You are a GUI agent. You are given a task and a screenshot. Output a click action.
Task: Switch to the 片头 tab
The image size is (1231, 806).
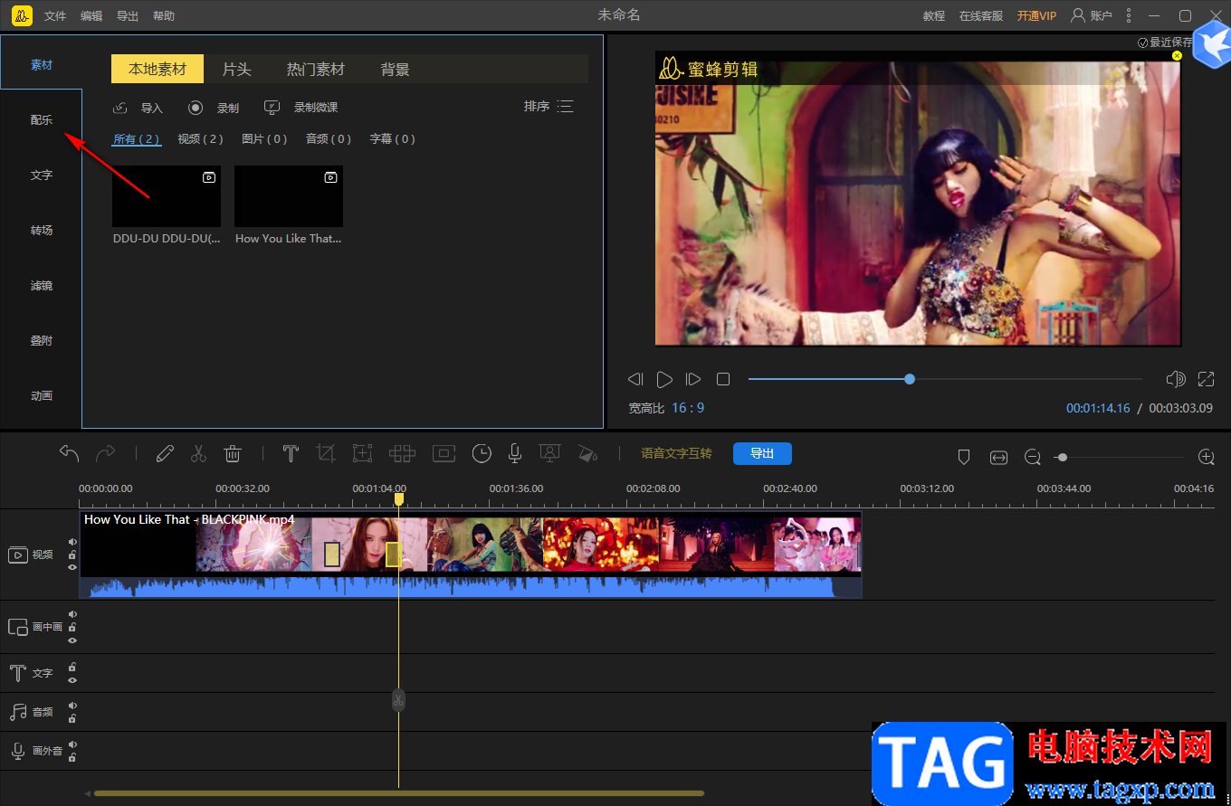[236, 70]
